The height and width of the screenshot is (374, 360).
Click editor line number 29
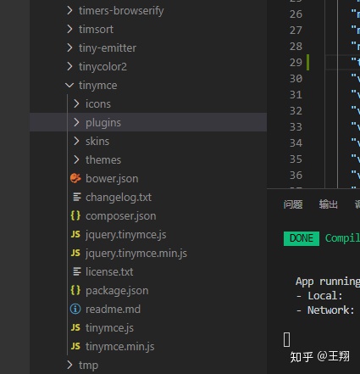[x=296, y=63]
